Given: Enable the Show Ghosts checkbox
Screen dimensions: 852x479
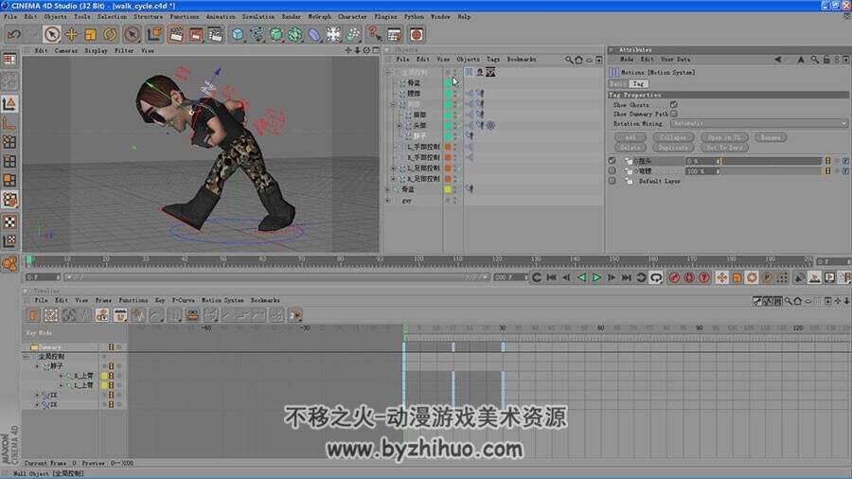Looking at the screenshot, I should (674, 104).
